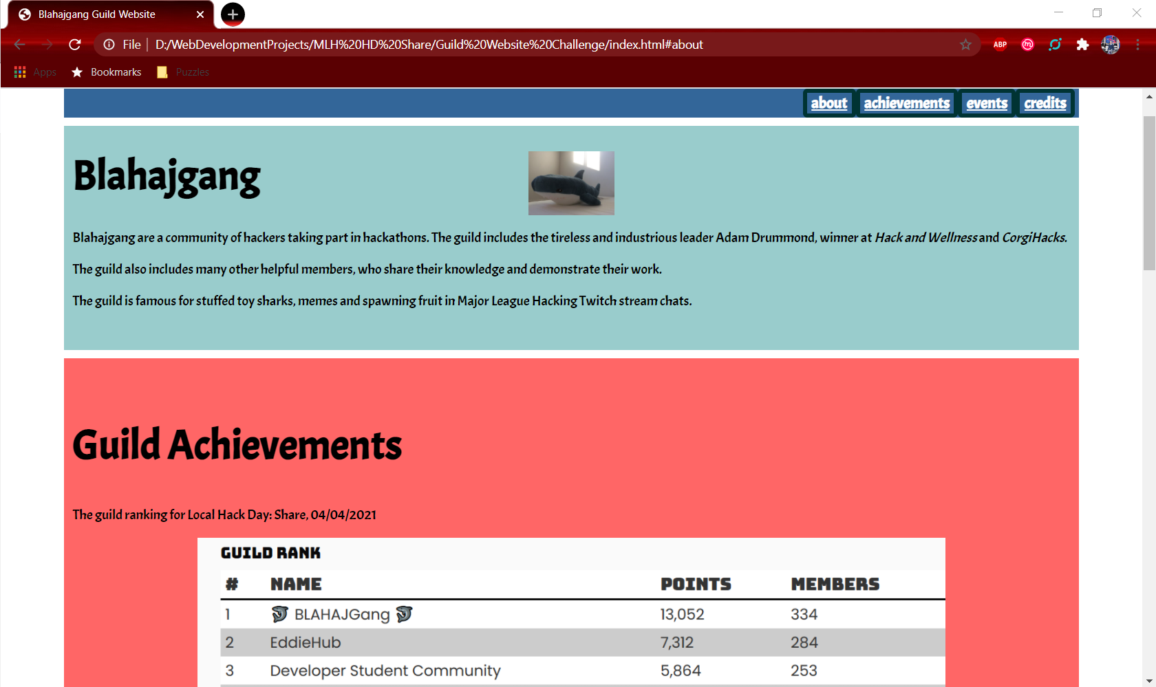Open the Extensions puzzle piece menu

(x=1082, y=45)
